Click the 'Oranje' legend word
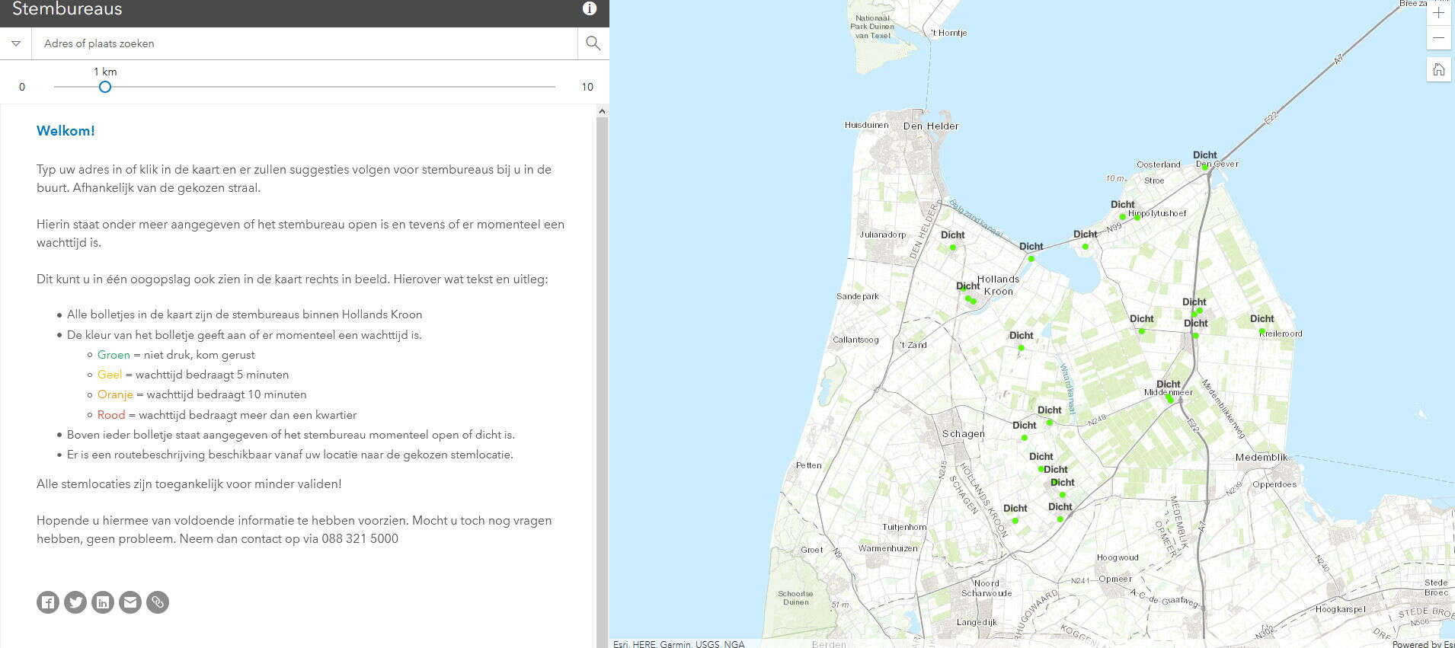 (x=115, y=394)
